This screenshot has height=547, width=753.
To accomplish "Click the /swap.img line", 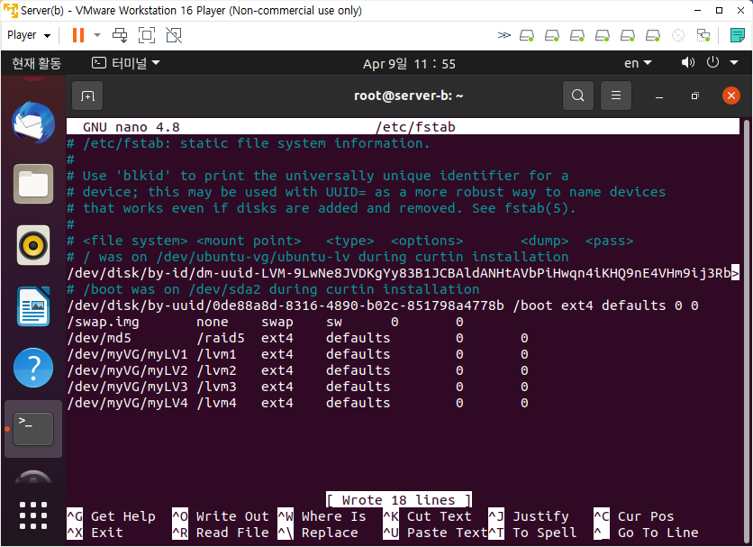I will 266,322.
